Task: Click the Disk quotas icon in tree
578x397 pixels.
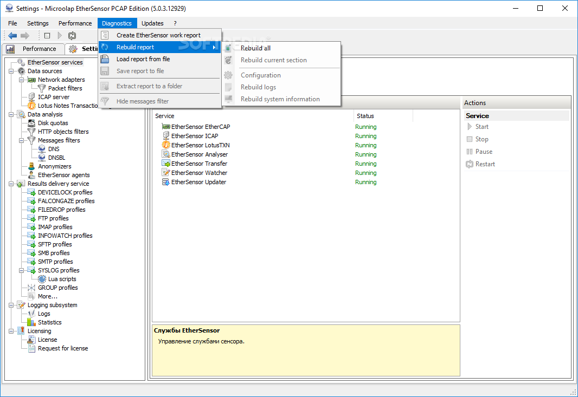Action: 31,123
